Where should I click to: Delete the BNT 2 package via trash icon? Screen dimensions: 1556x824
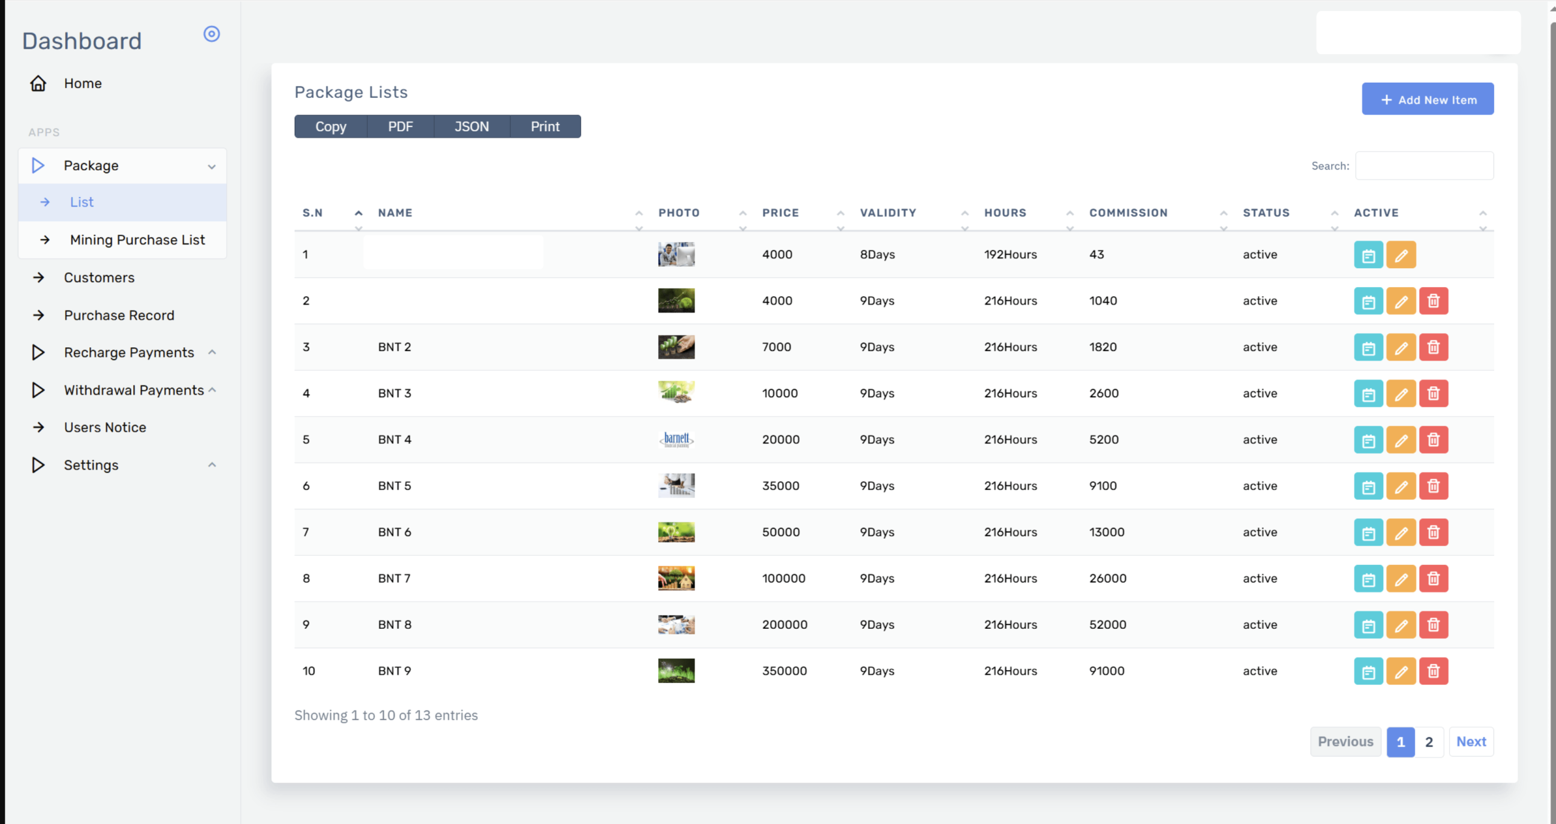1433,347
